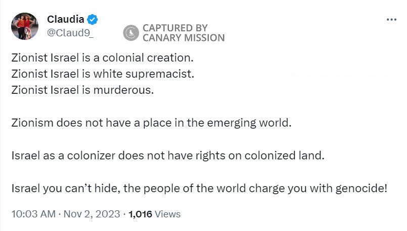Open Claudia's profile picture

pyautogui.click(x=25, y=26)
